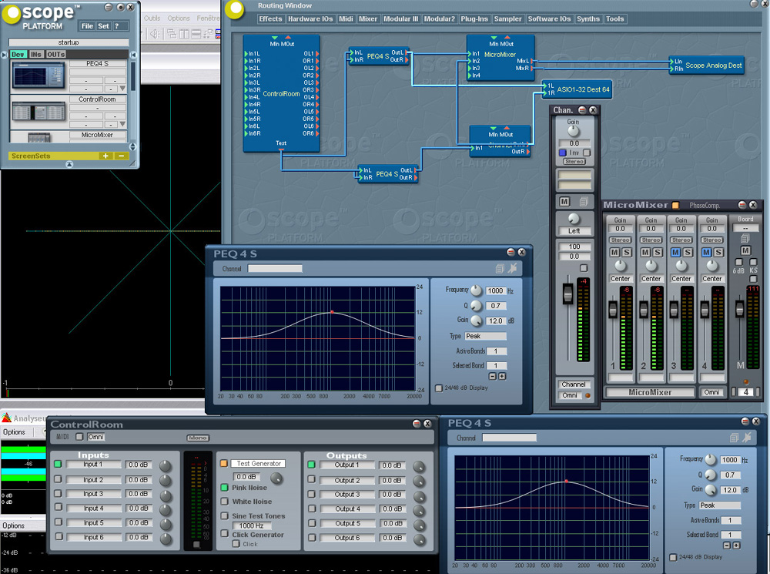The image size is (770, 574).
Task: Remove ScreenSet with the minus icon
Action: (122, 156)
